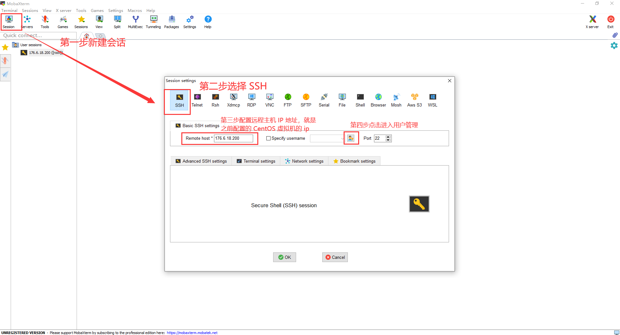Click the home tab icon
Image resolution: width=620 pixels, height=335 pixels.
point(86,36)
